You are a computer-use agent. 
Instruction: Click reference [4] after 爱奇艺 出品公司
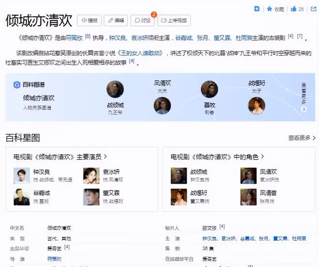point(67,247)
